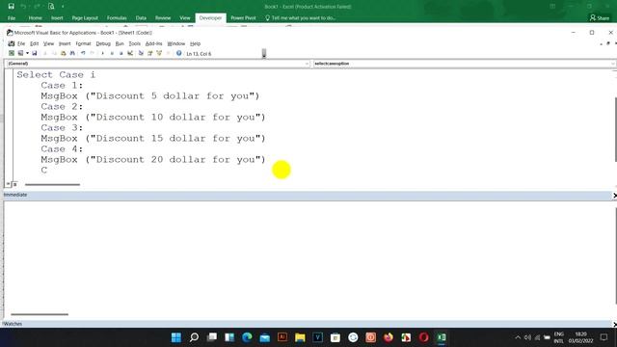Screen dimensions: 617x347
Task: Open Properties Window via toolbar icon
Action: (150, 53)
